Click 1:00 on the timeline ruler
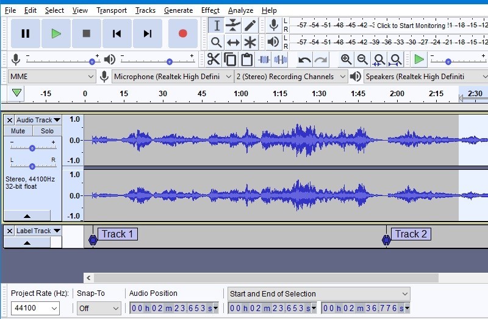The width and height of the screenshot is (488, 319). [241, 94]
